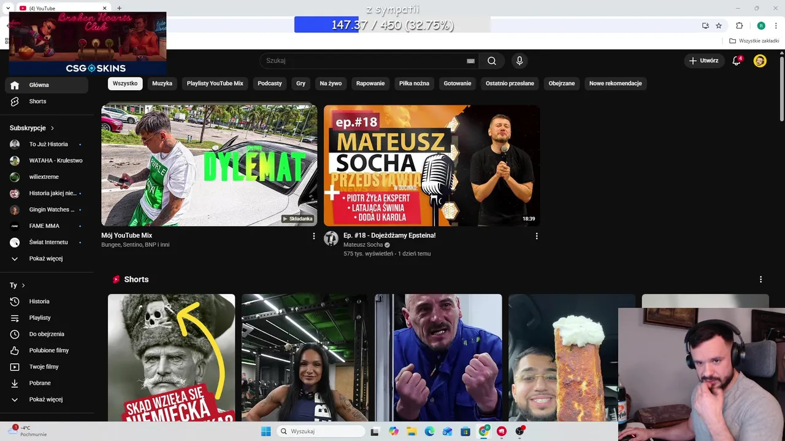Open Polubione filmy liked videos
The width and height of the screenshot is (785, 441).
(x=47, y=350)
